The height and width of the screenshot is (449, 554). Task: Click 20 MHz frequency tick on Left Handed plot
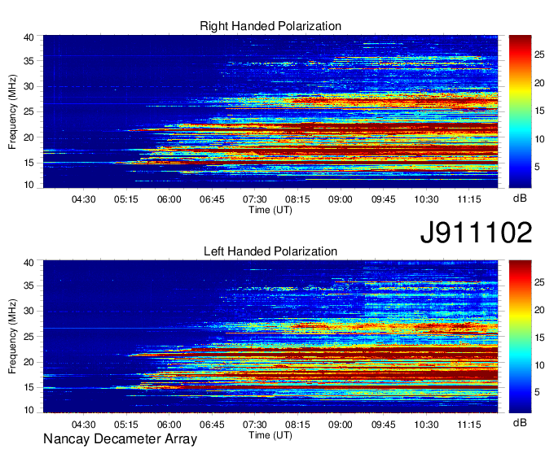[x=29, y=362]
